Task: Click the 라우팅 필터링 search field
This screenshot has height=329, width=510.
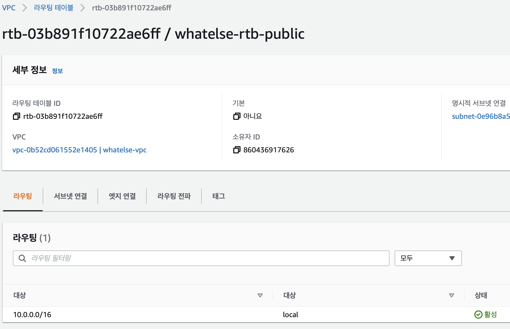Action: 181,258
